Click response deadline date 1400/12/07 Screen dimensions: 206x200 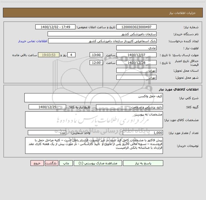[136, 55]
